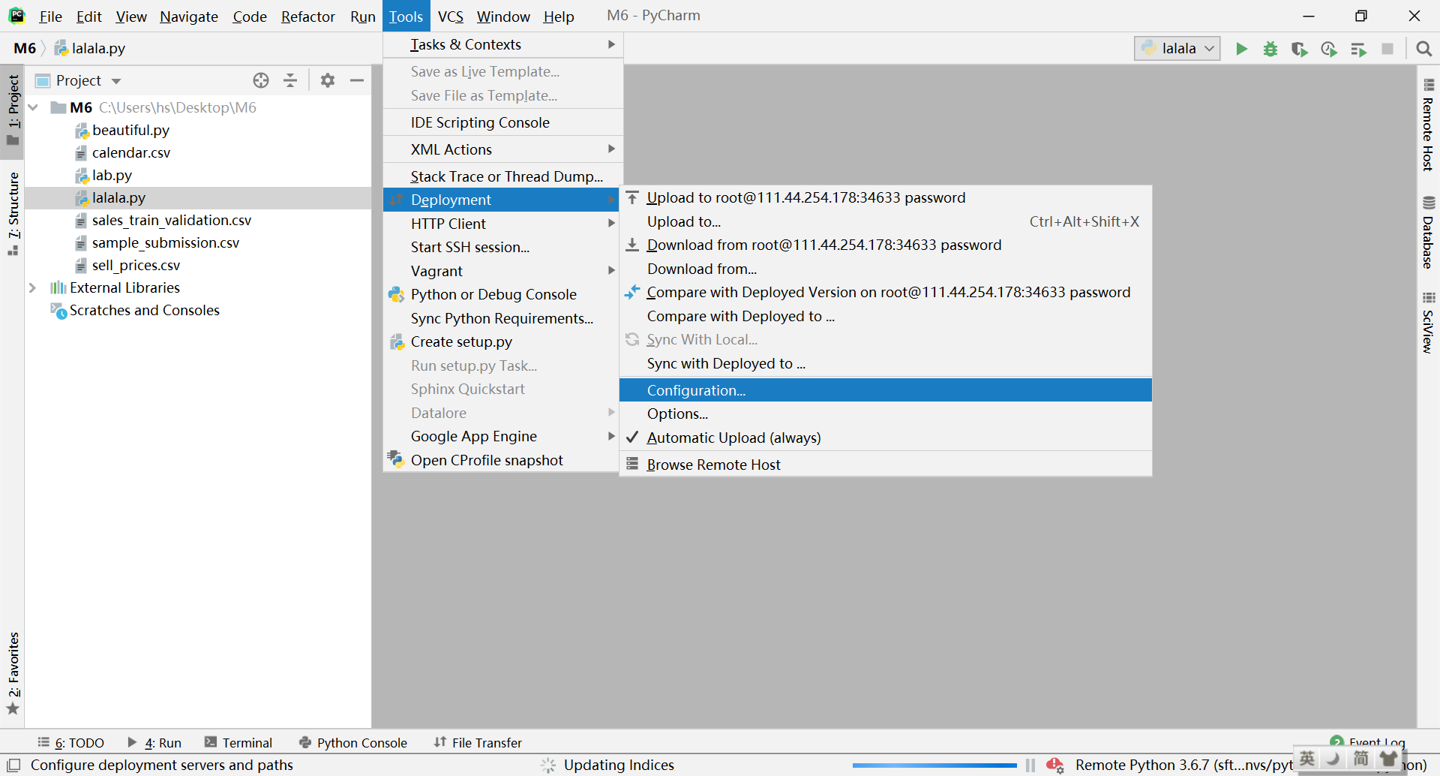Open the SciView side tab
The height and width of the screenshot is (776, 1440).
click(x=1428, y=323)
